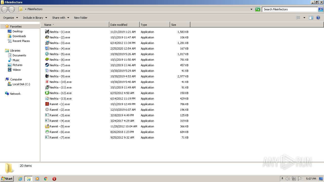Click the Neshta - (9).exe file icon
Screen dimensions: 324x182
tap(47, 76)
